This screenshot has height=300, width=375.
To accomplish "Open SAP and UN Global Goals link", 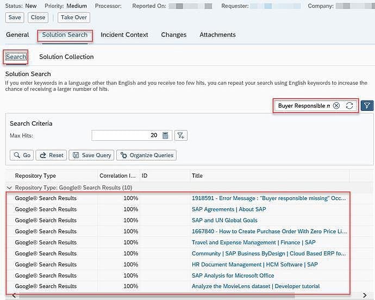I will 224,220.
